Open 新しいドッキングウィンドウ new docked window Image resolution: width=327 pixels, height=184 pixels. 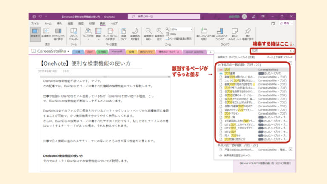click(220, 34)
